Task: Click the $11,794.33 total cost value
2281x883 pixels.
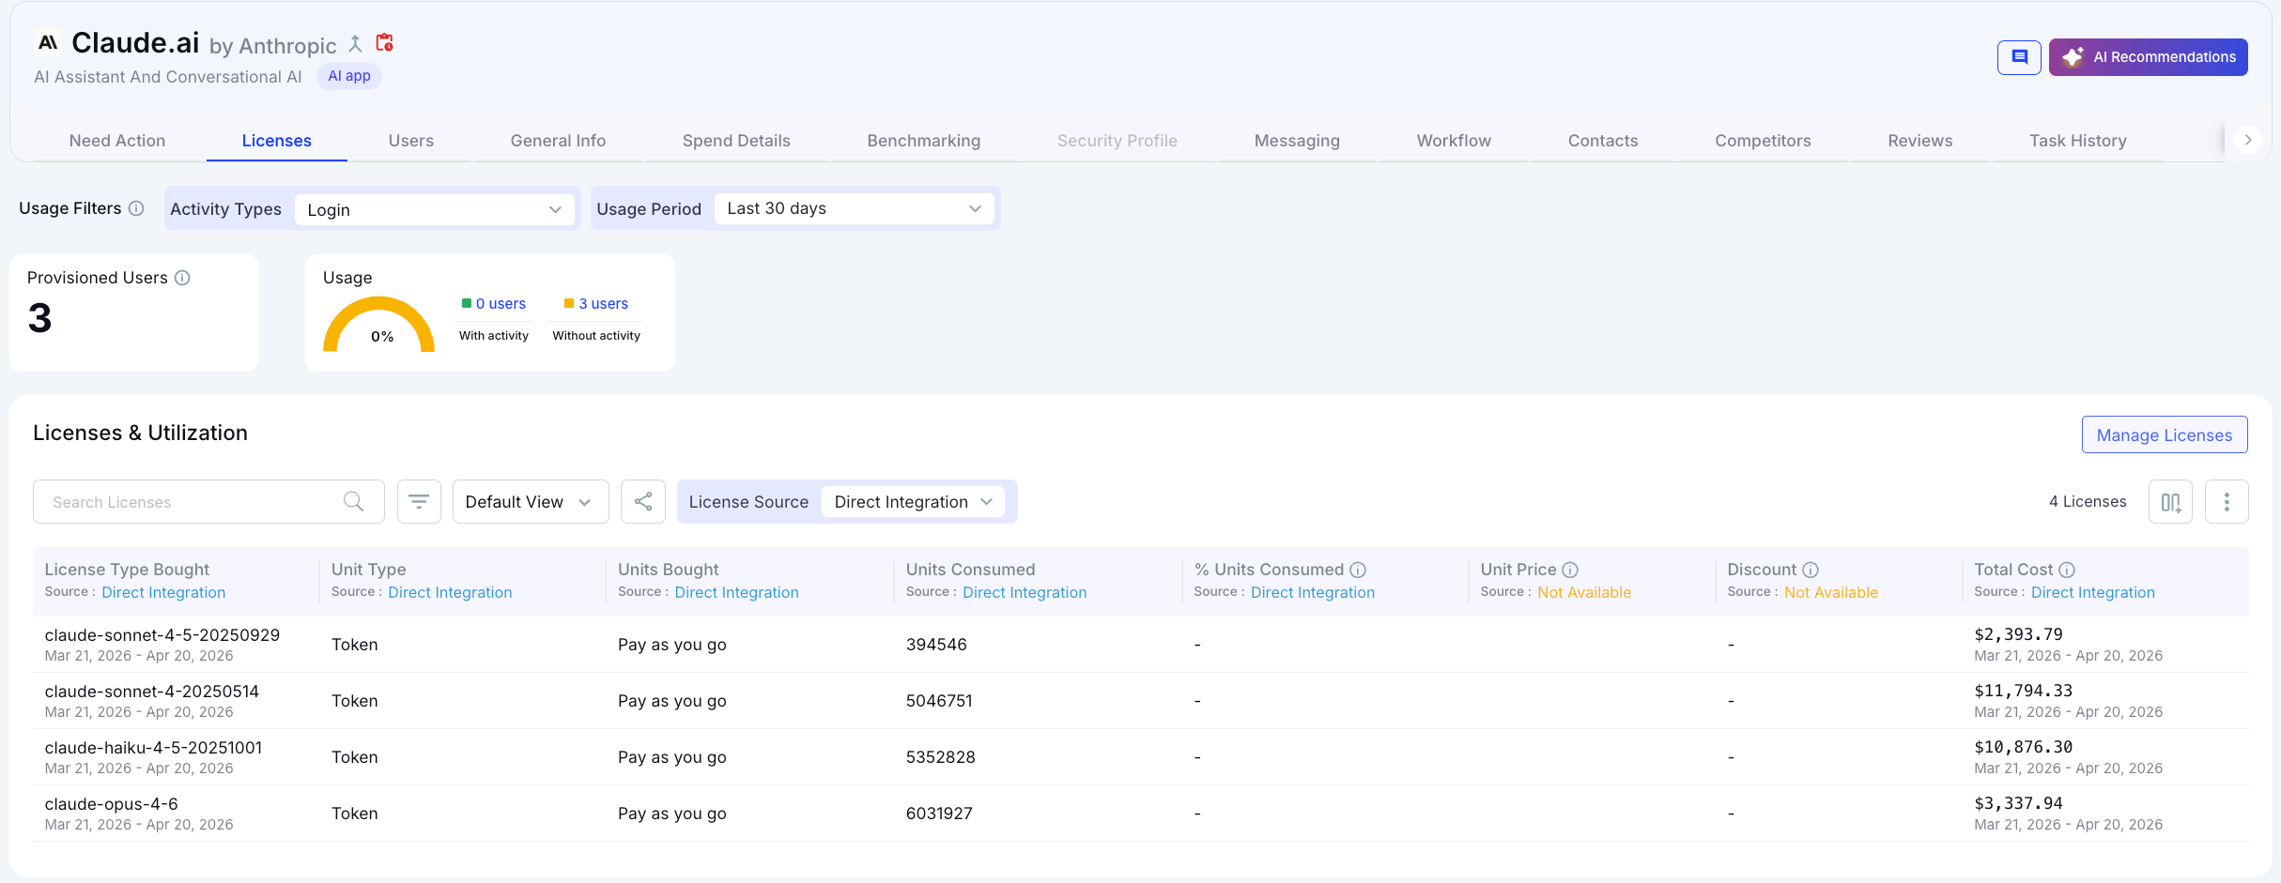Action: [x=2023, y=691]
